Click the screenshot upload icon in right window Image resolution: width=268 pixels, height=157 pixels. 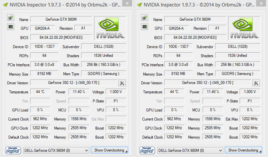[144, 18]
